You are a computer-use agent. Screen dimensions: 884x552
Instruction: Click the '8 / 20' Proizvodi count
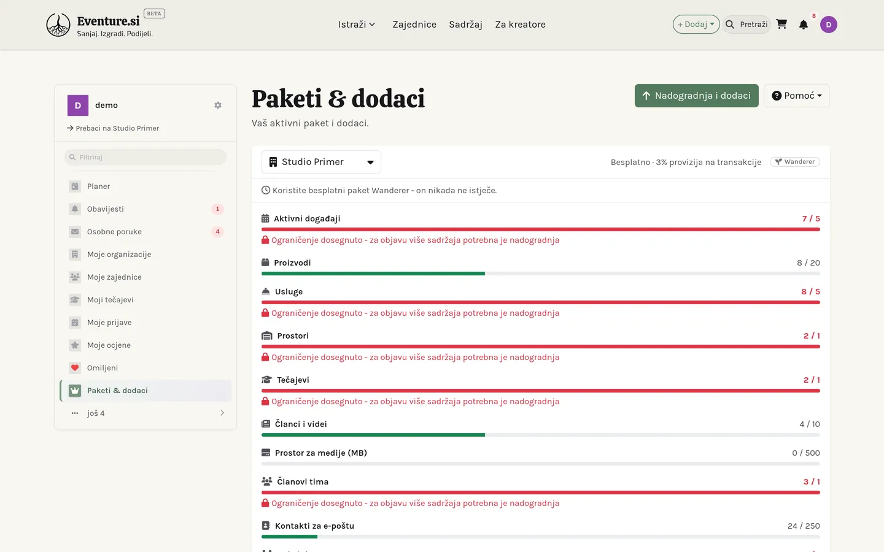[808, 263]
